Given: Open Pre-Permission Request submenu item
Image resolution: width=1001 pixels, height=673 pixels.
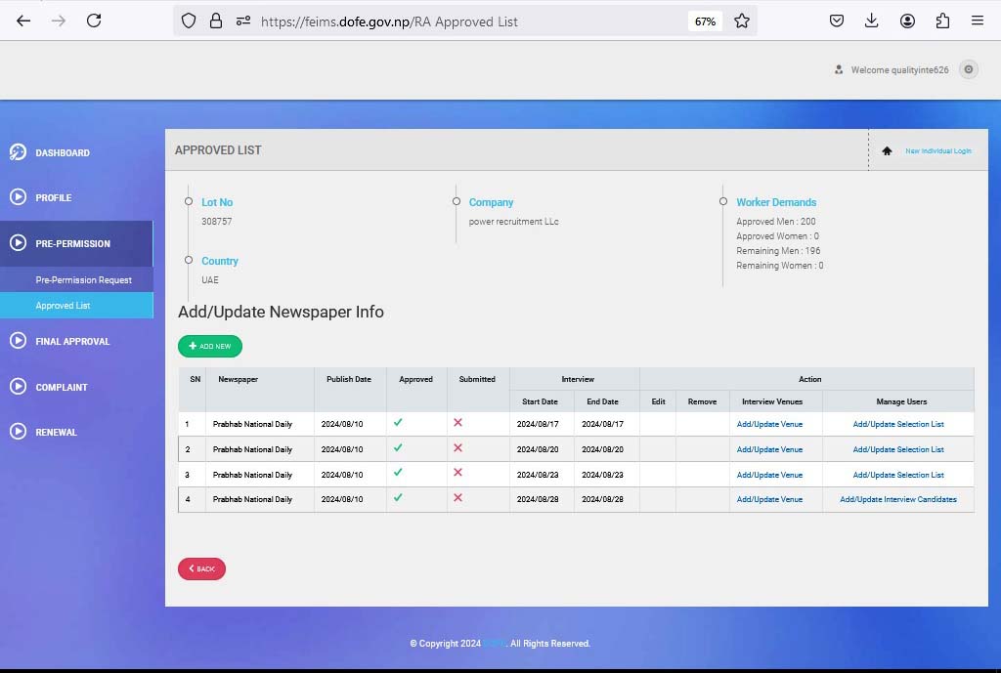Looking at the screenshot, I should coord(83,280).
